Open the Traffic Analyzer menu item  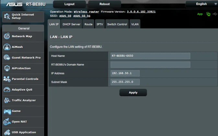[x=23, y=101]
